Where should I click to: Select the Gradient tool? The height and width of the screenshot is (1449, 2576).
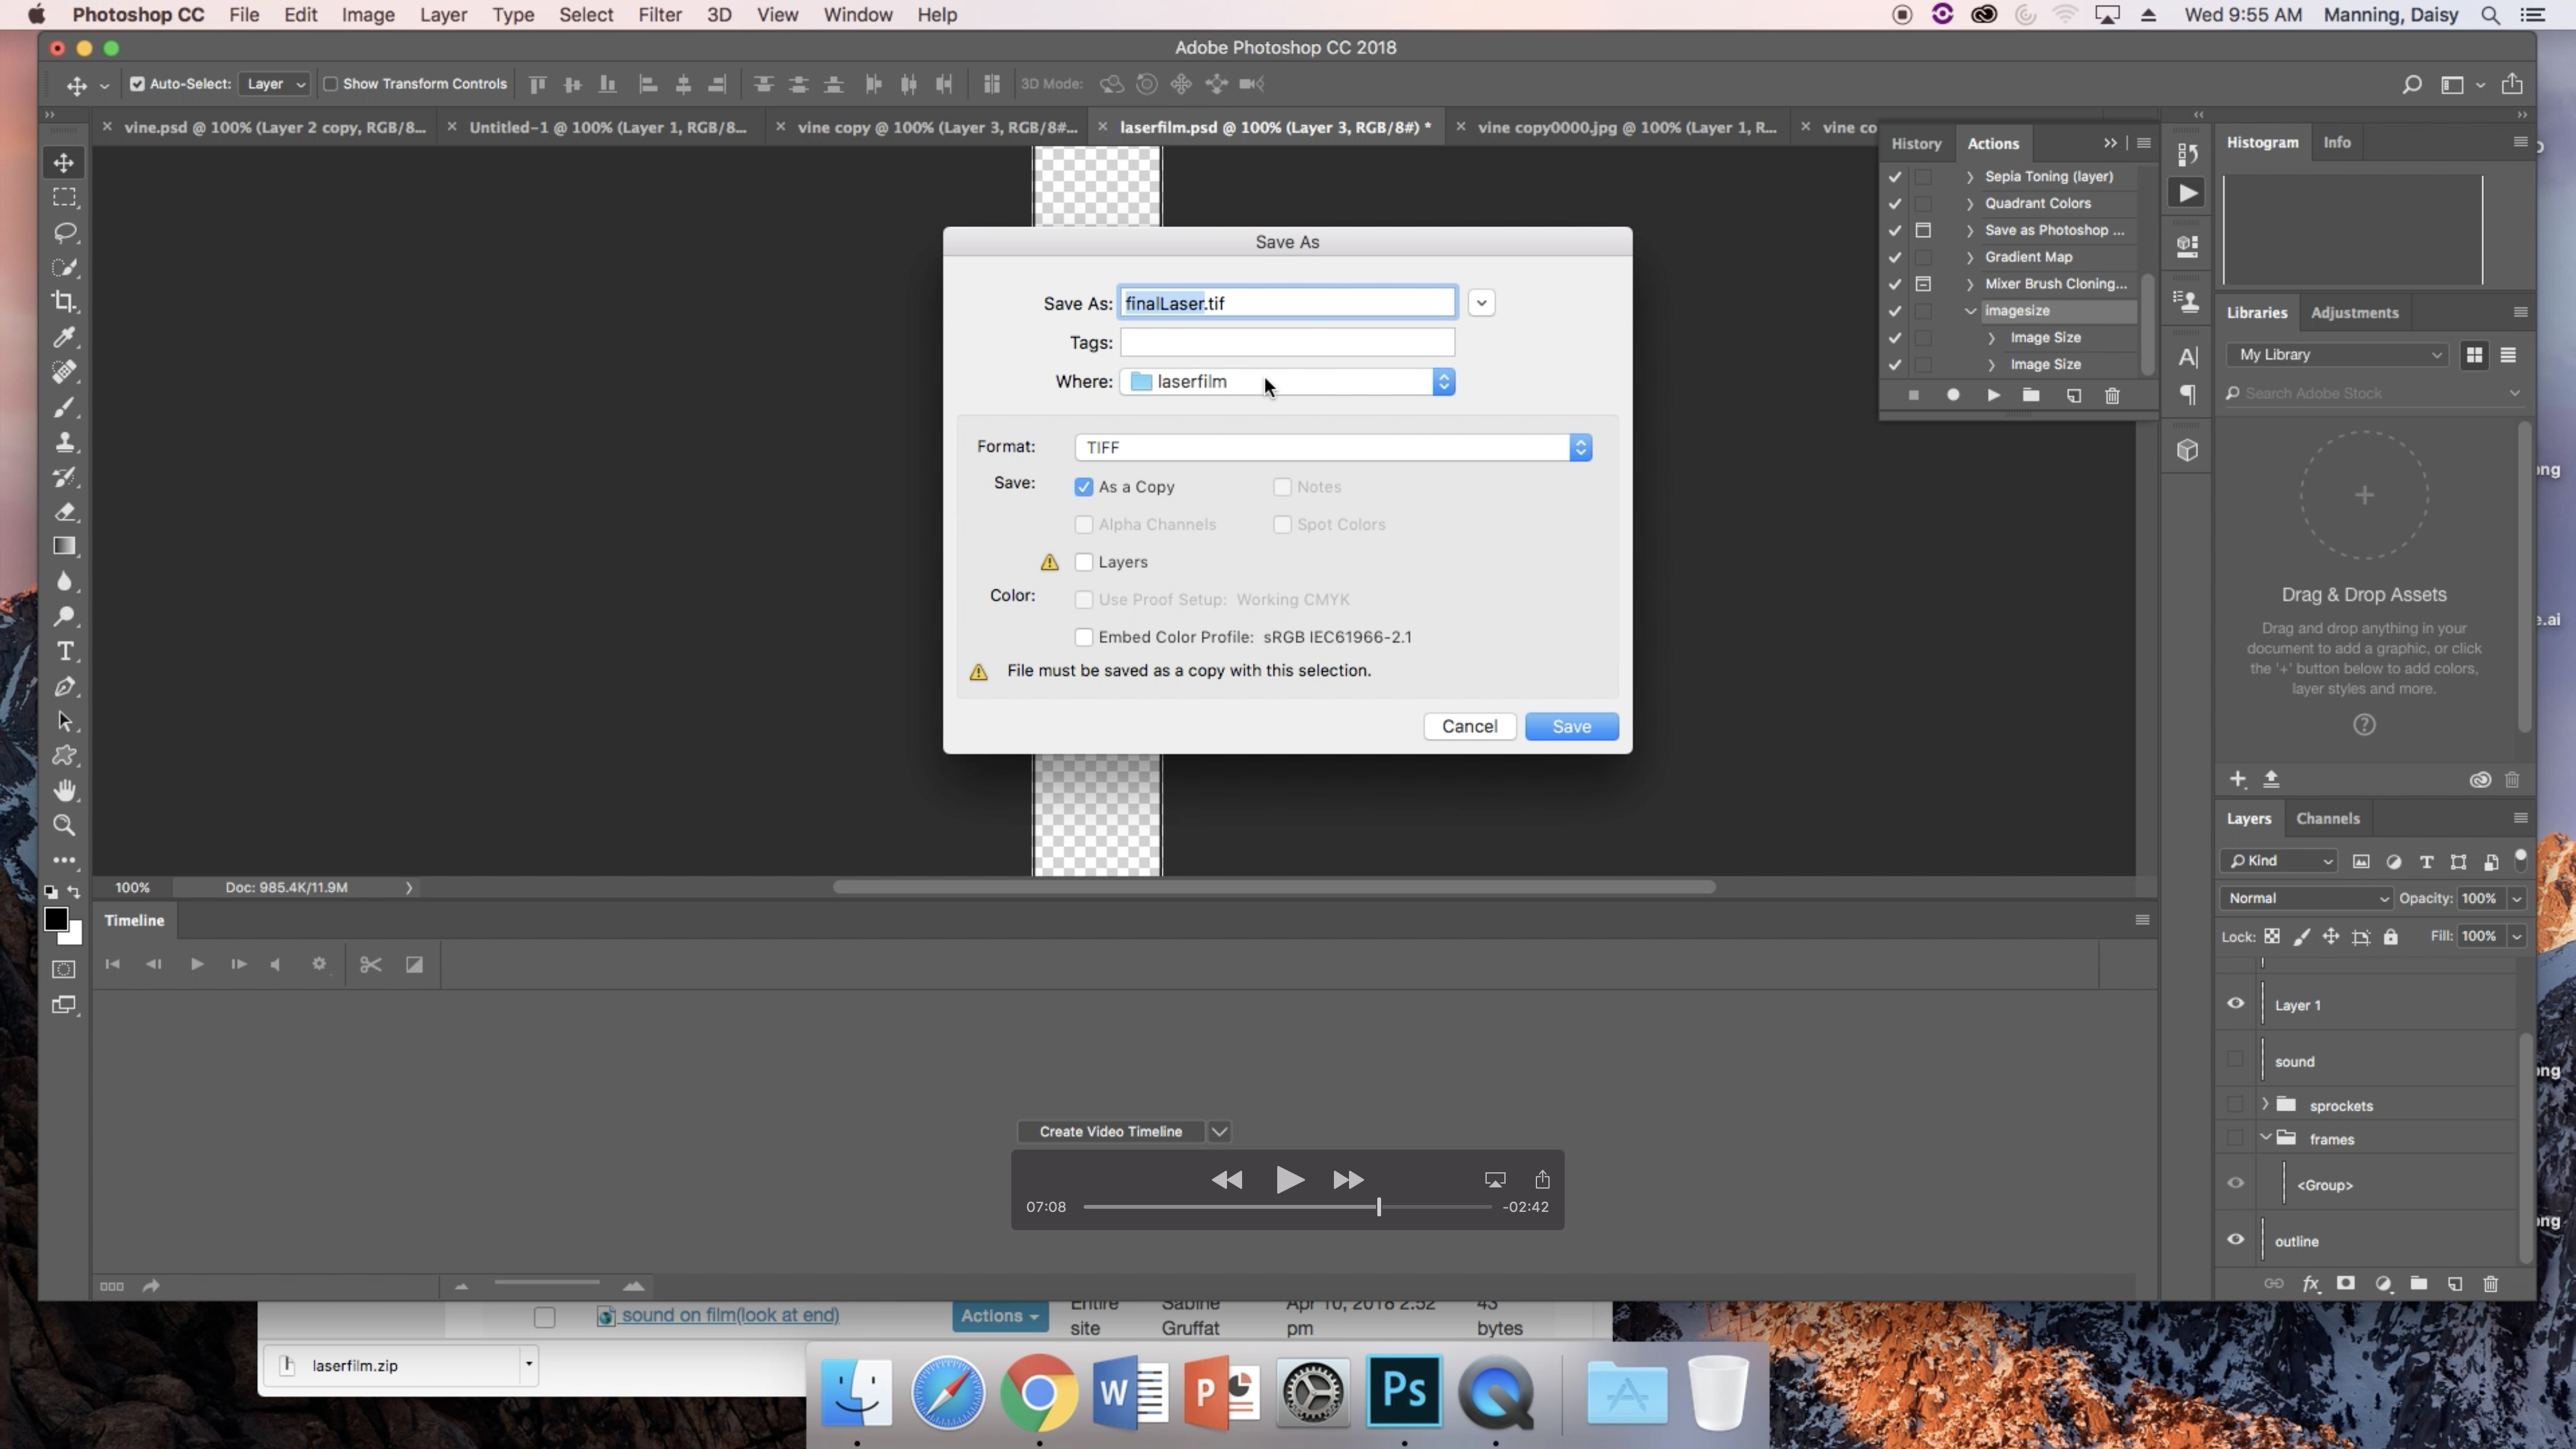point(64,547)
